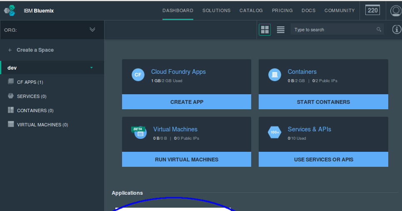The height and width of the screenshot is (211, 402).
Task: Click the plus icon beside Create a Space
Action: tap(10, 50)
